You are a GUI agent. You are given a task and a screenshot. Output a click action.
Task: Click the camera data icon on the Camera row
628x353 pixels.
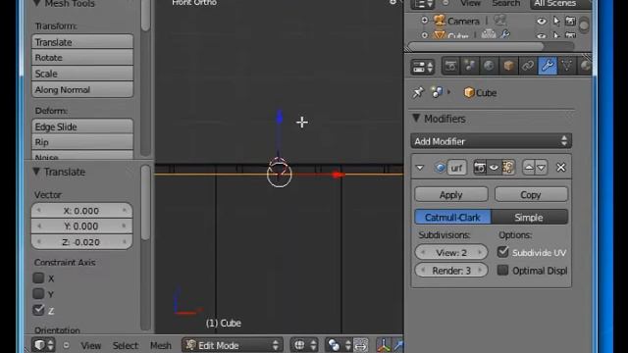click(x=499, y=20)
